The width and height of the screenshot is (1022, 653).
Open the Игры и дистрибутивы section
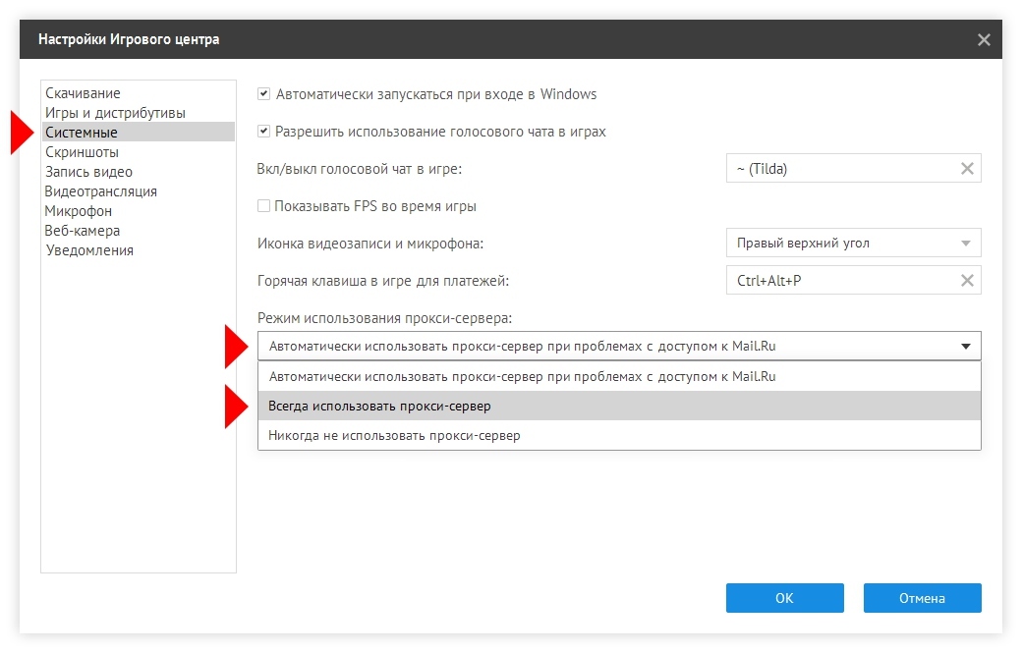pyautogui.click(x=115, y=113)
